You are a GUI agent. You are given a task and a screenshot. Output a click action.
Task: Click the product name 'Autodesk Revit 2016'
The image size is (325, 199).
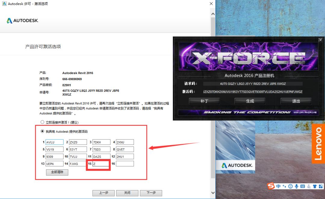78,73
